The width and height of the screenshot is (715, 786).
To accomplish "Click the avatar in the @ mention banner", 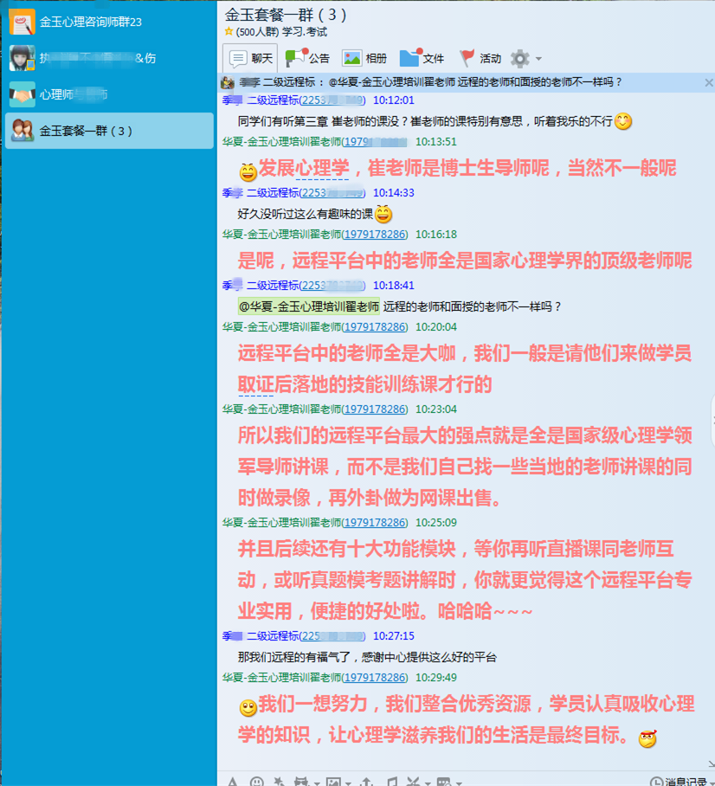I will 227,83.
